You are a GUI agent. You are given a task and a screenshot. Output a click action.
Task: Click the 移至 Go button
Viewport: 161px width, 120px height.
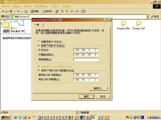point(155,16)
